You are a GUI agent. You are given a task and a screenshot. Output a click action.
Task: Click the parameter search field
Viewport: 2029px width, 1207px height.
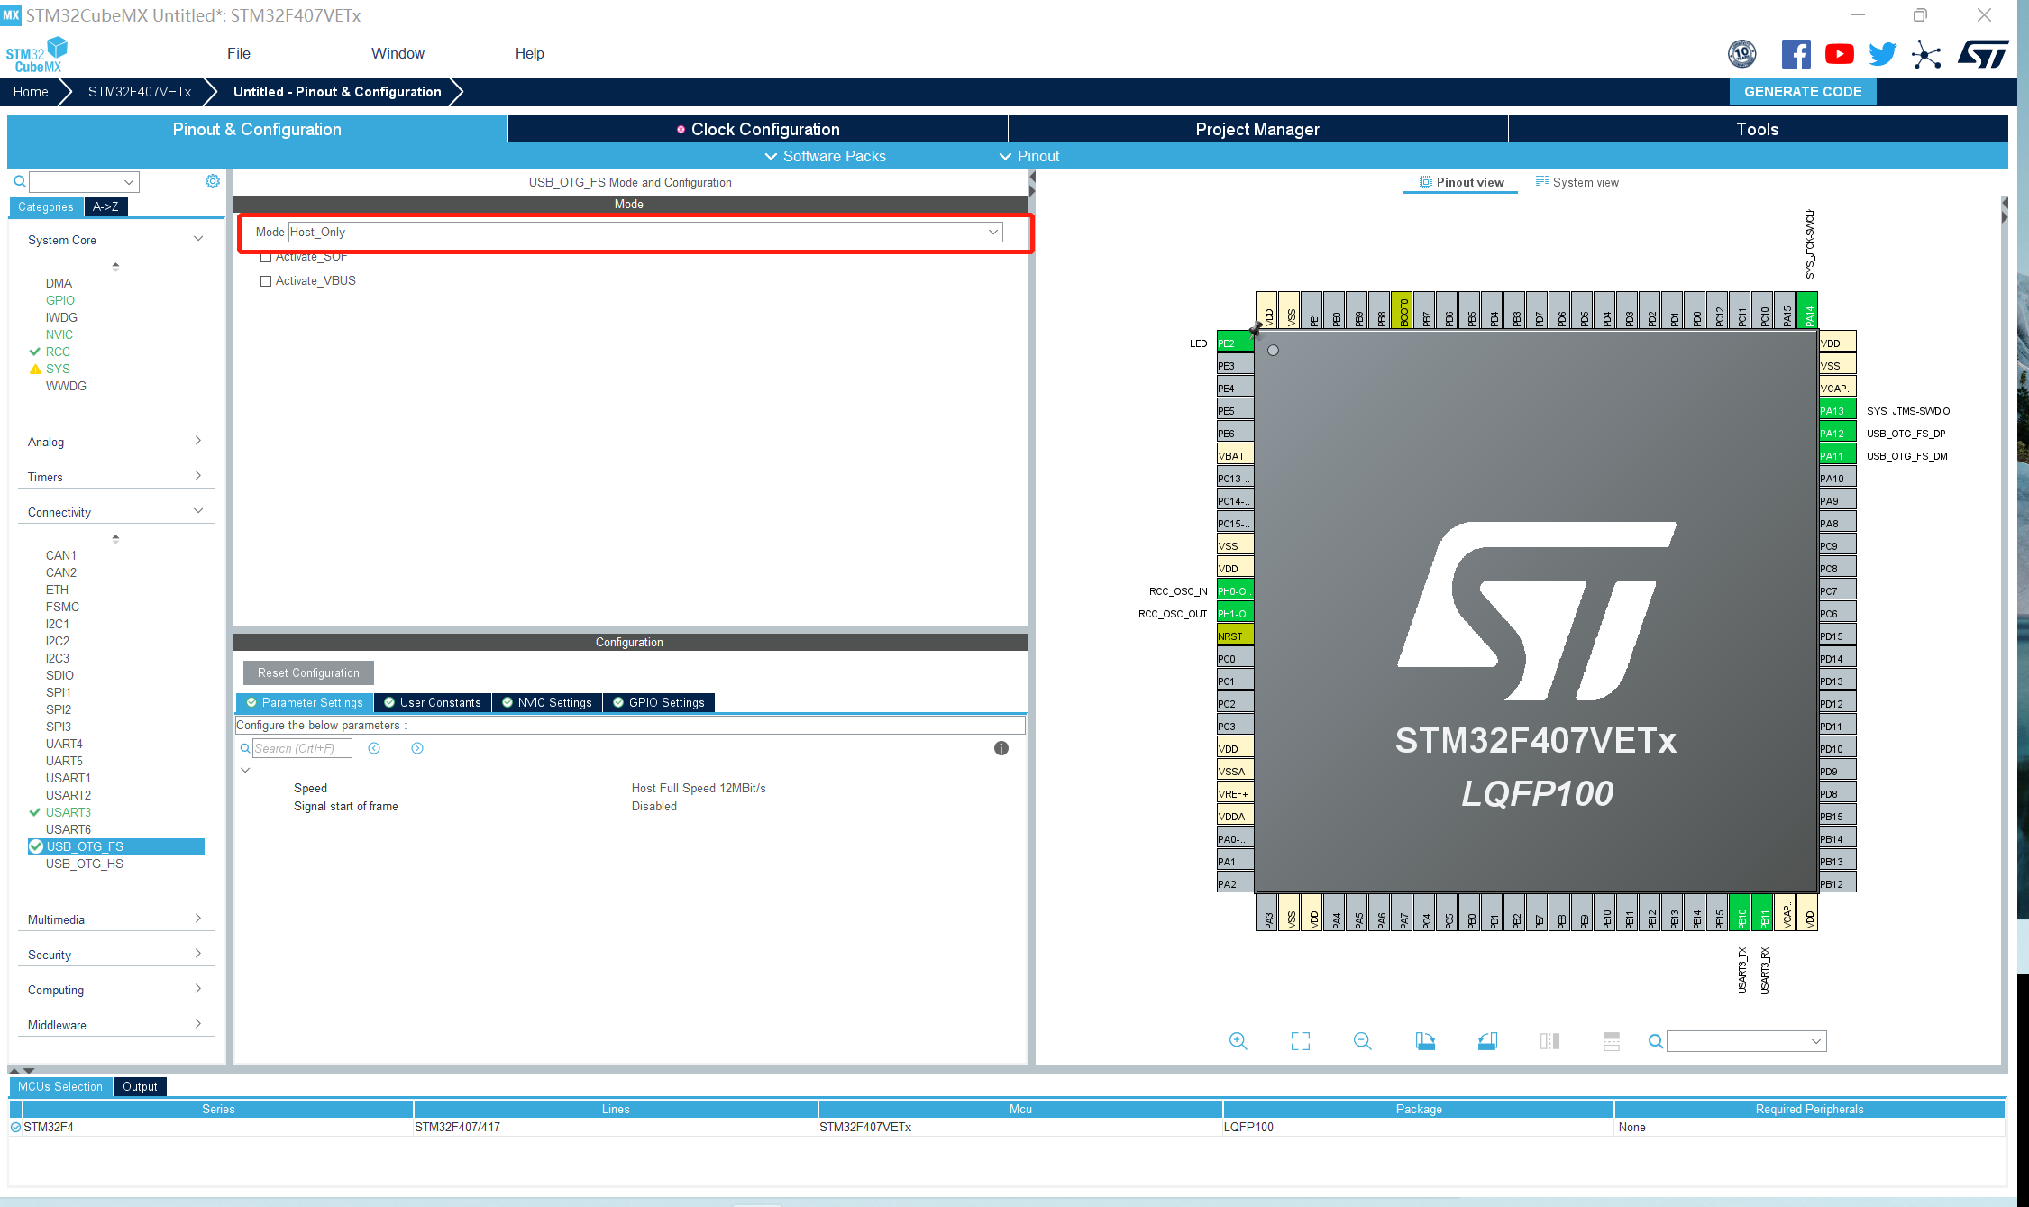(301, 747)
